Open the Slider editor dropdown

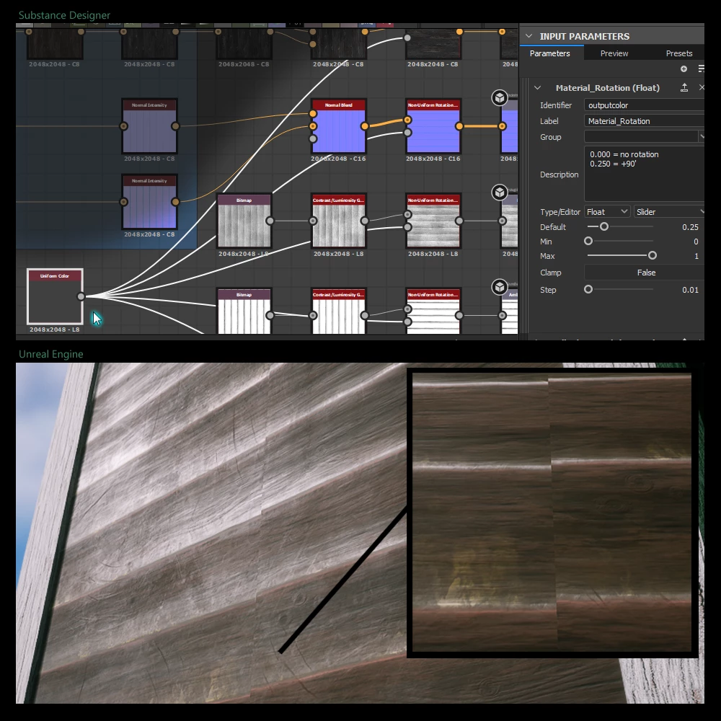click(x=669, y=211)
